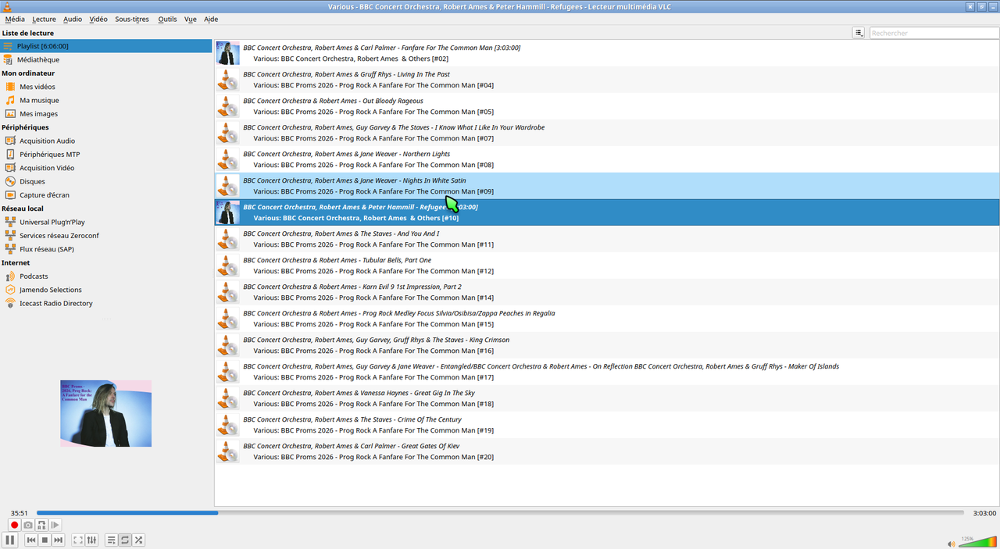1000x549 pixels.
Task: Select Universal Plug'n'Play
Action: (106, 222)
